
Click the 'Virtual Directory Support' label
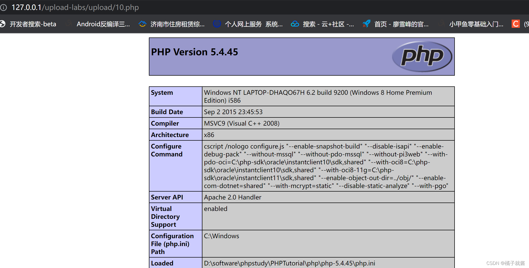165,217
